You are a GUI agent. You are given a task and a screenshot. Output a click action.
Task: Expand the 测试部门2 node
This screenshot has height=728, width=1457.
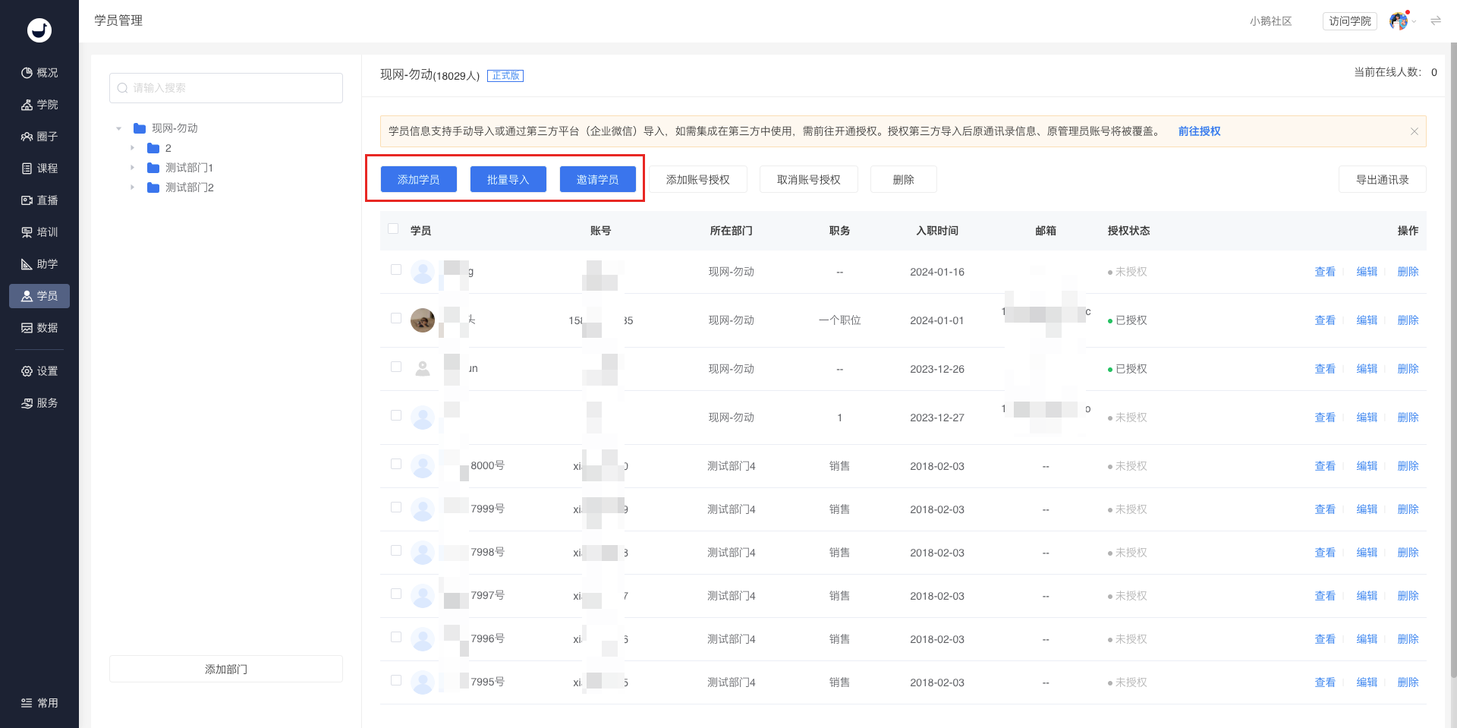point(133,188)
